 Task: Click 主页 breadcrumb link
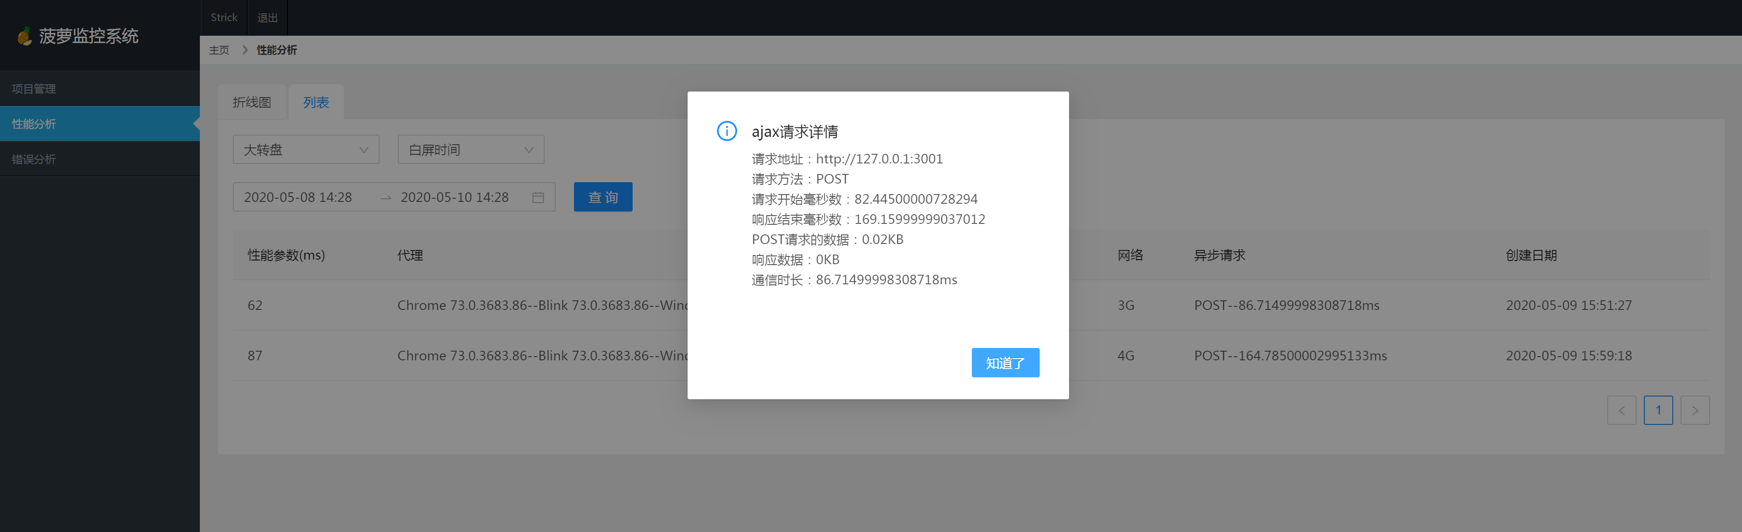point(219,50)
